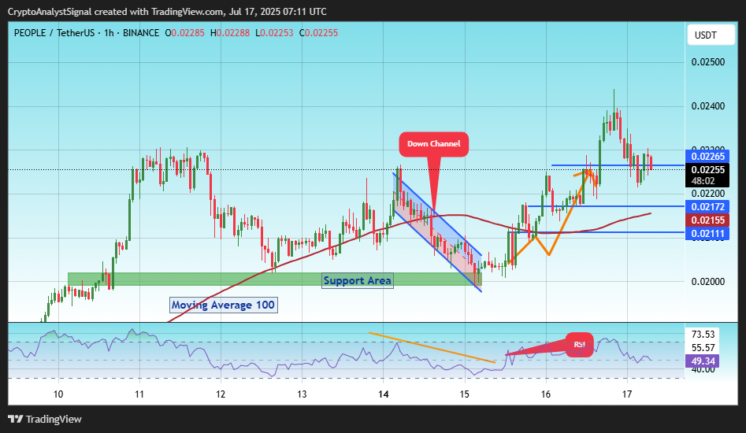
Task: Click the 0.02265 blue price label
Action: point(707,157)
